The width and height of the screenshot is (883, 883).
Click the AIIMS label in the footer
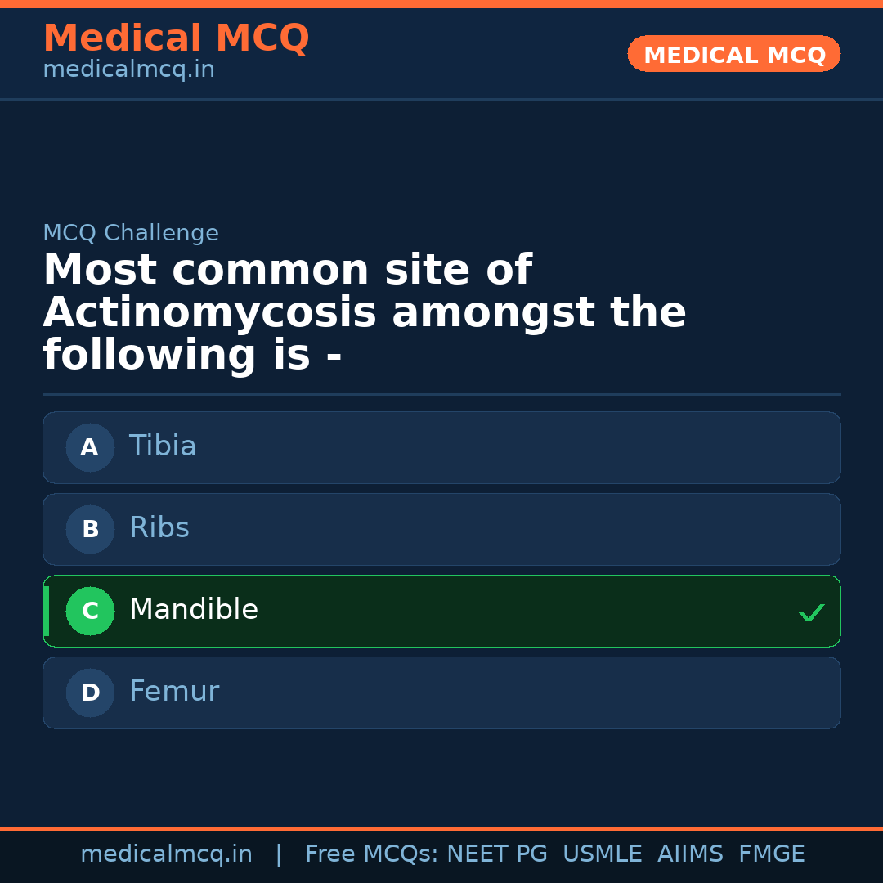click(691, 854)
